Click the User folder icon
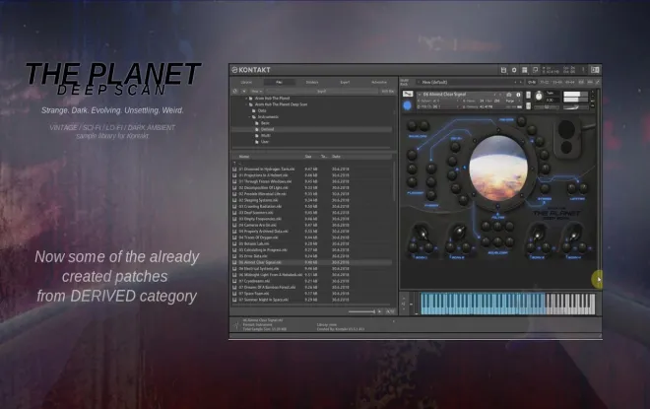This screenshot has width=650, height=409. 257,142
